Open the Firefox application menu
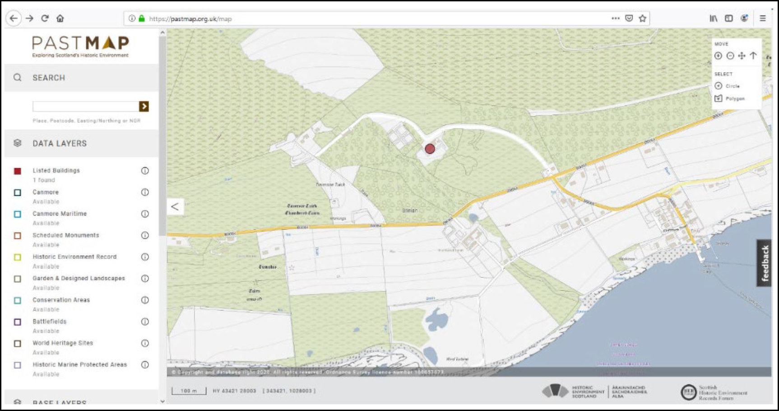Screen dimensions: 779x411 (762, 18)
